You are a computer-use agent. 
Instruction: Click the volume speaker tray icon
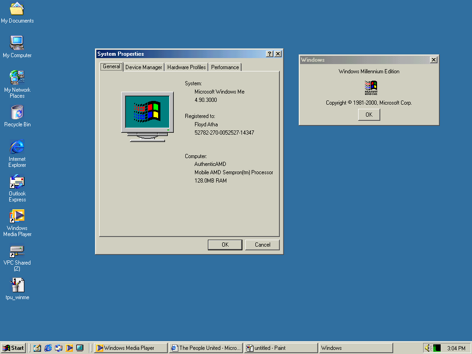click(x=427, y=348)
